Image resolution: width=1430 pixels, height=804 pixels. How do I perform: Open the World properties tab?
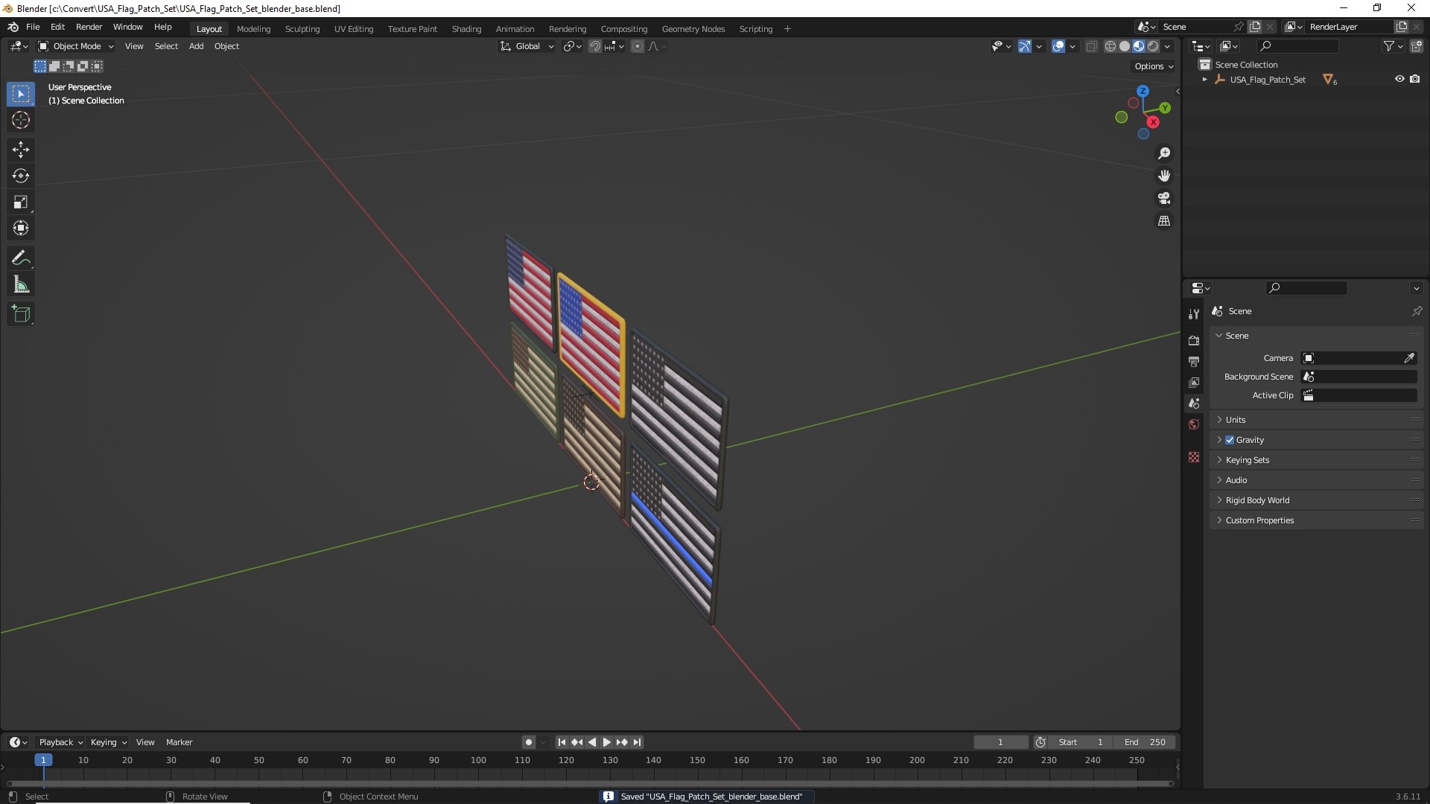pyautogui.click(x=1194, y=424)
